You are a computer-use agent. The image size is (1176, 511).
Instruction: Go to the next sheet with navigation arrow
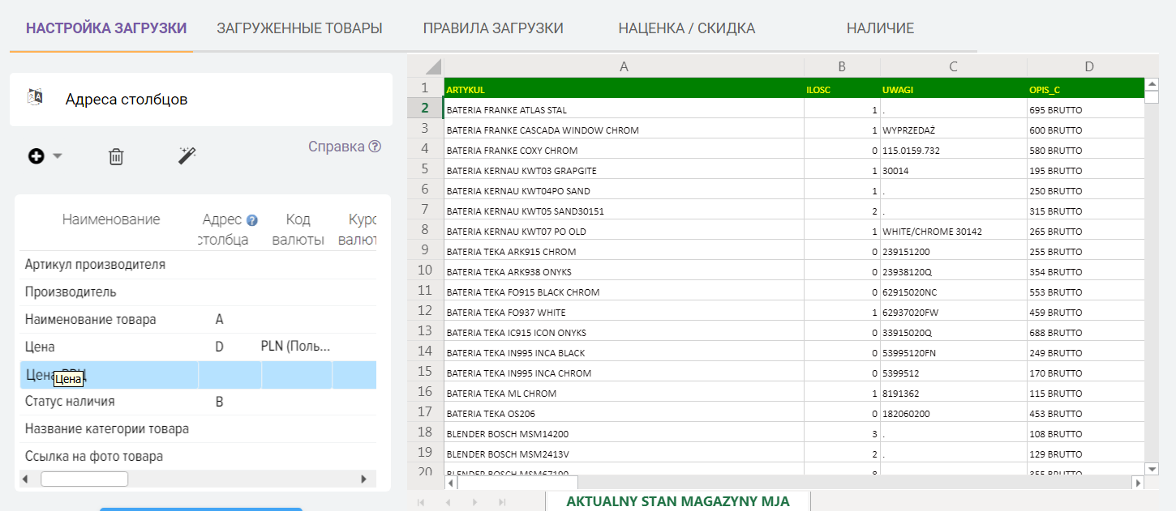tap(475, 502)
